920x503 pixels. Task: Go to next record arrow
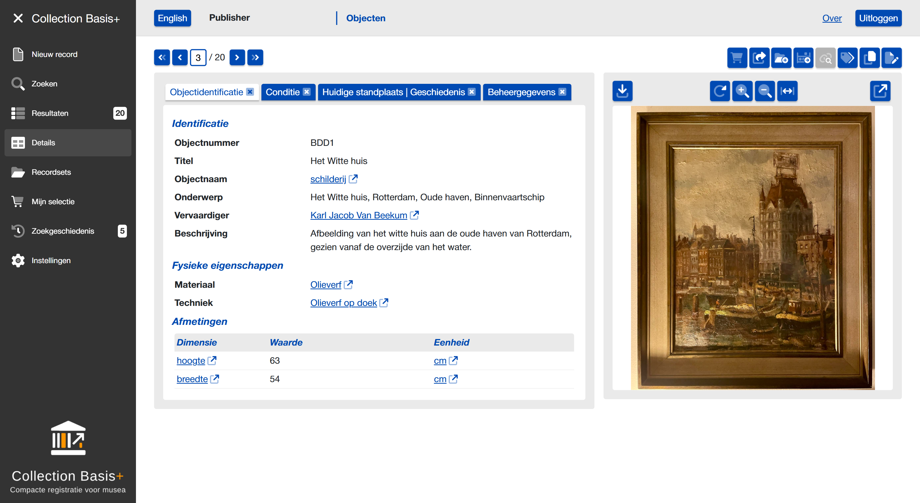click(237, 57)
